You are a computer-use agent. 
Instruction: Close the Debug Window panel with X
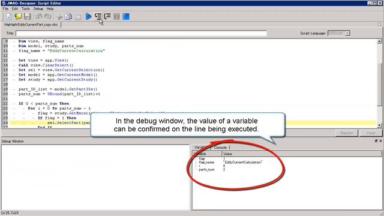pos(380,141)
